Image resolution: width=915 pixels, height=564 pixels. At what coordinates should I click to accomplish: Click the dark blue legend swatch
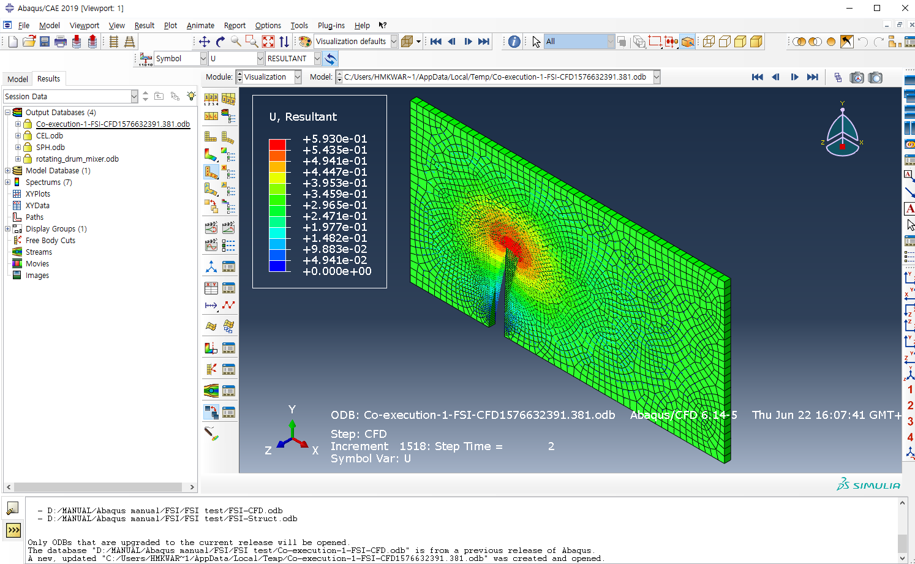click(277, 266)
